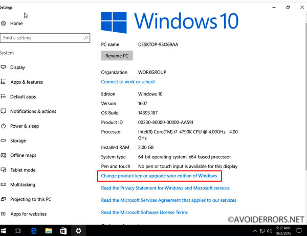307x236 pixels.
Task: Launch Microsoft Edge from the taskbar
Action: click(34, 231)
